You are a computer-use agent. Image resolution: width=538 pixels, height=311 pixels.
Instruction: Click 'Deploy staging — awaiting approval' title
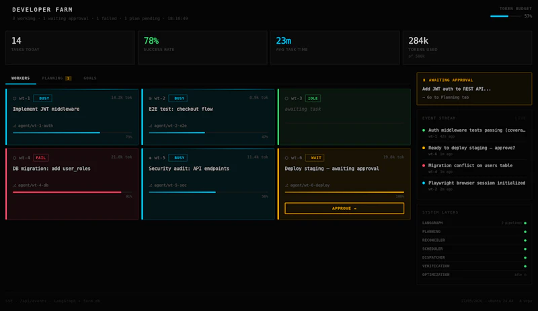click(x=332, y=169)
